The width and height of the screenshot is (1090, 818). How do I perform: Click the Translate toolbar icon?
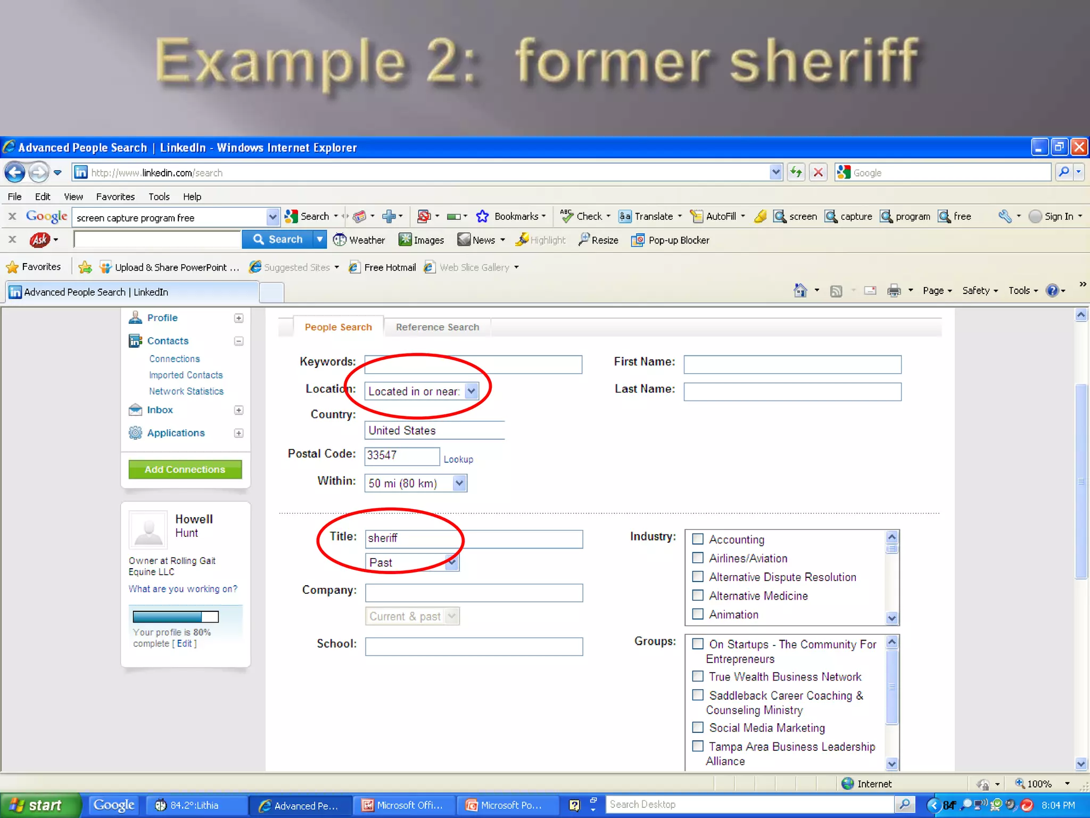pos(625,216)
